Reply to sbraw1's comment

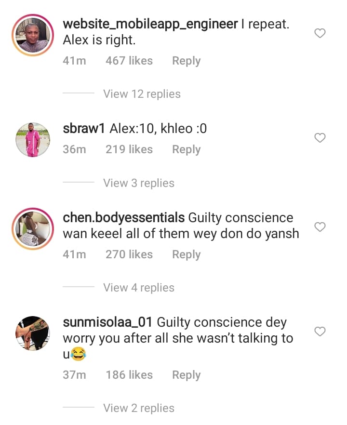[x=186, y=150]
